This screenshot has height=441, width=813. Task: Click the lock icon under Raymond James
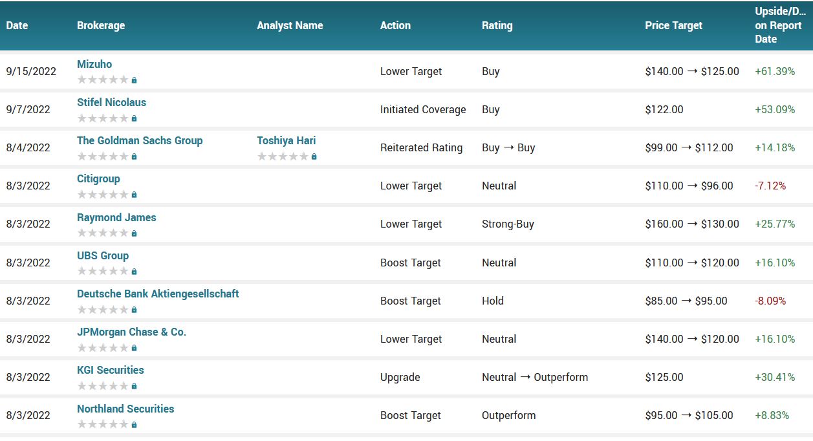[x=134, y=233]
